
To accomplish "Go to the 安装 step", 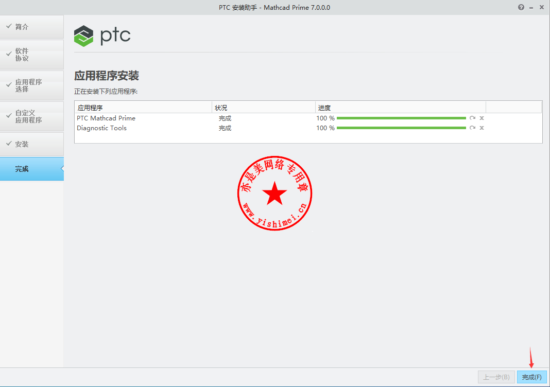I will [32, 144].
